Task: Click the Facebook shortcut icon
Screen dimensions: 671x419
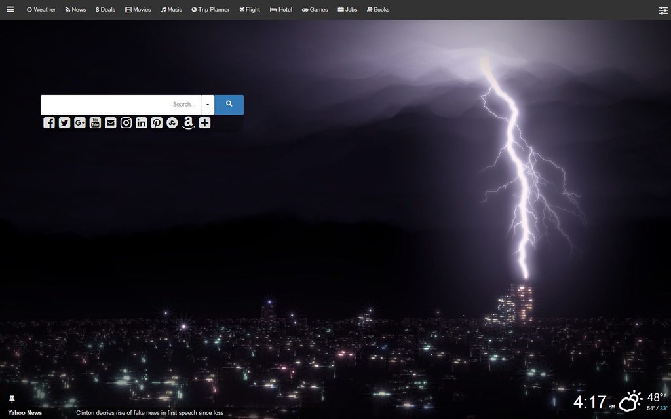Action: click(49, 123)
